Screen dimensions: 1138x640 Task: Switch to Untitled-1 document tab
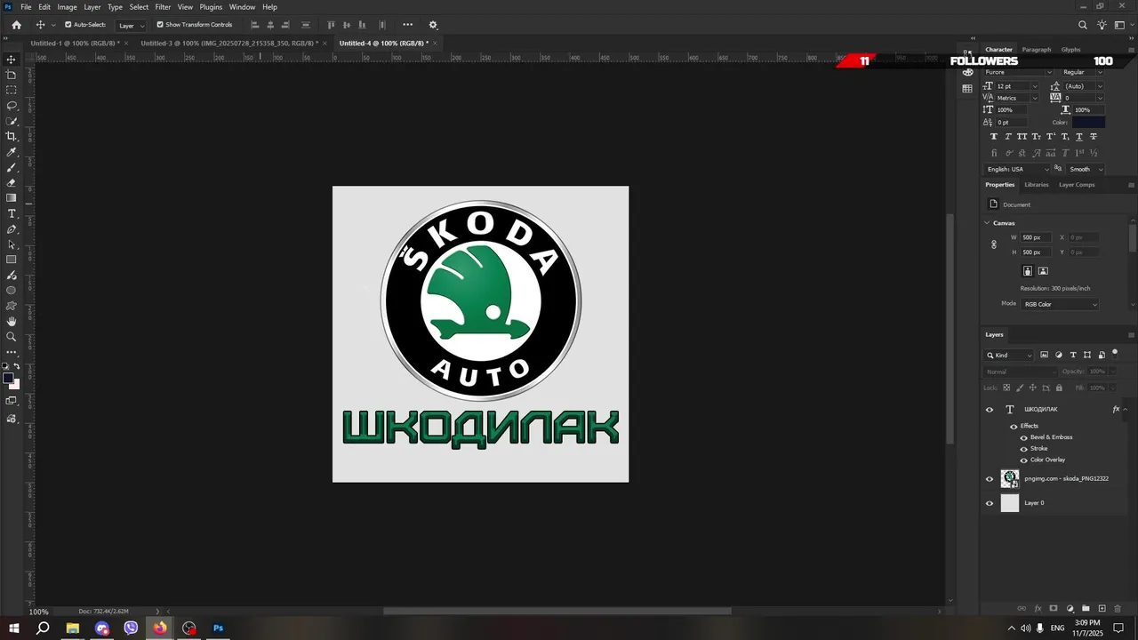tap(75, 43)
